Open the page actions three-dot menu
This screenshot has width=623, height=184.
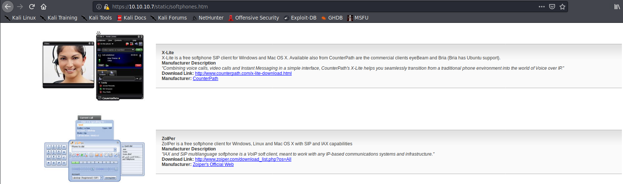point(542,7)
